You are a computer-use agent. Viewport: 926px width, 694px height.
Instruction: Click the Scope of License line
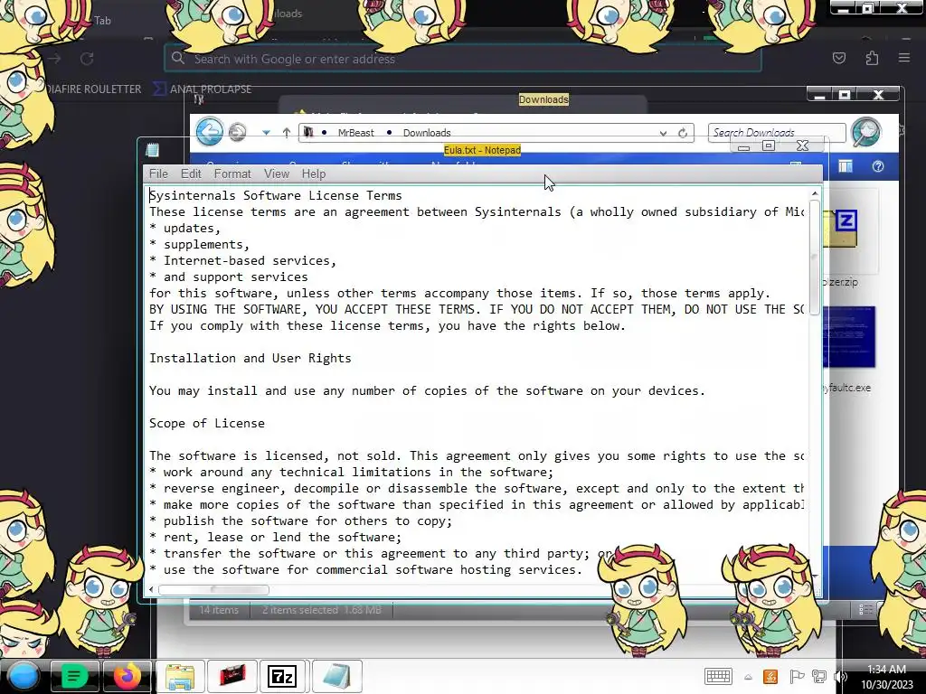tap(207, 423)
